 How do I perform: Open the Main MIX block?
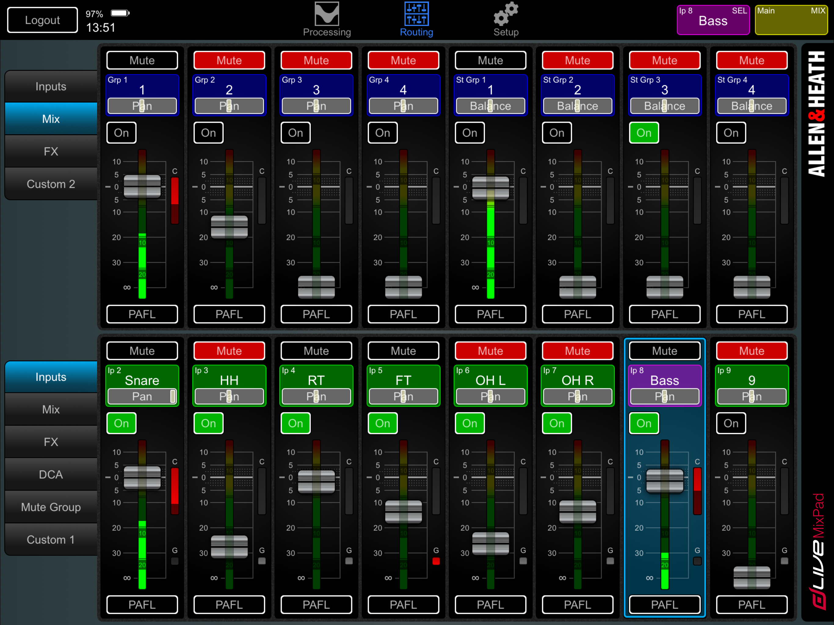[791, 20]
